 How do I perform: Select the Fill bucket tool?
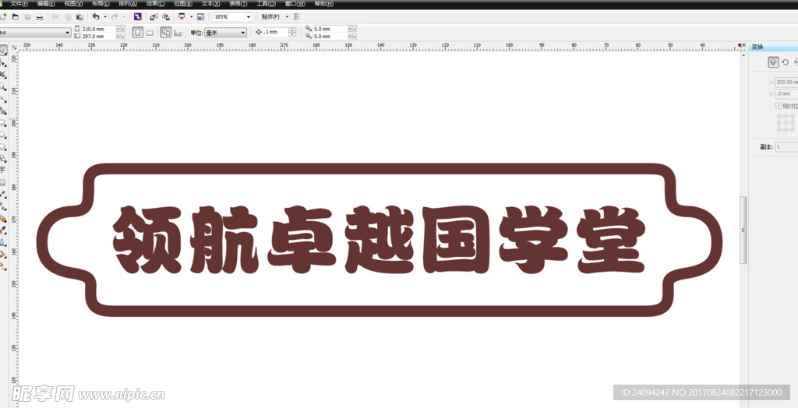[3, 255]
